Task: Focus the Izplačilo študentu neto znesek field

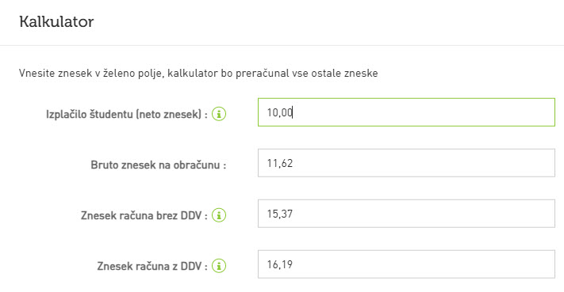Action: pyautogui.click(x=406, y=112)
